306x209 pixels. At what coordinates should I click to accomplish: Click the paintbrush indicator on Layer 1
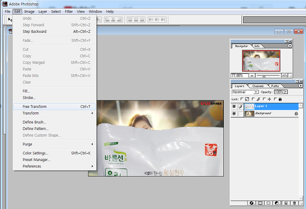click(240, 106)
